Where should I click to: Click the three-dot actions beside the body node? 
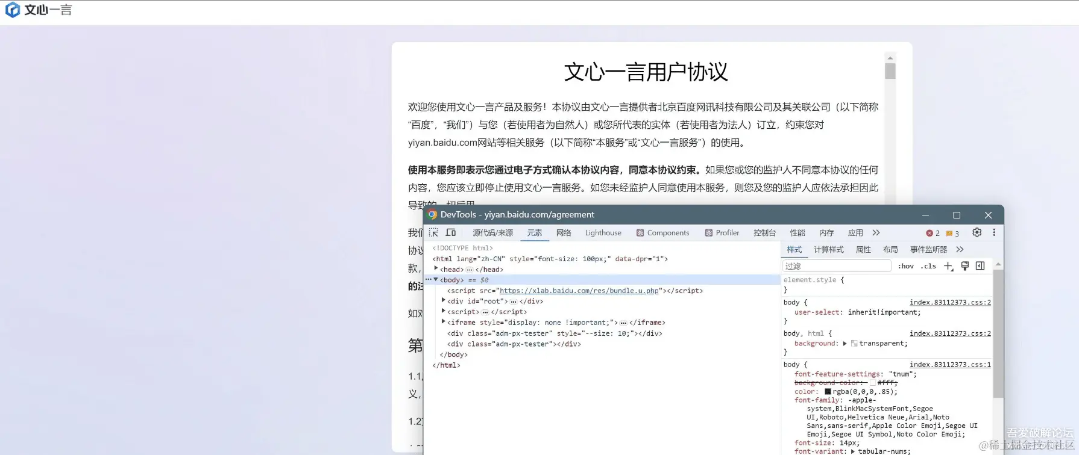tap(429, 280)
